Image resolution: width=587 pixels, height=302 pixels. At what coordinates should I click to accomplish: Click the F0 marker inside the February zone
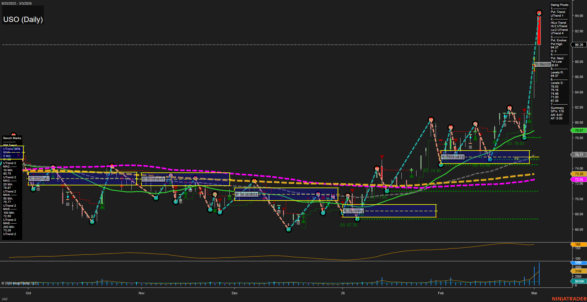point(516,158)
